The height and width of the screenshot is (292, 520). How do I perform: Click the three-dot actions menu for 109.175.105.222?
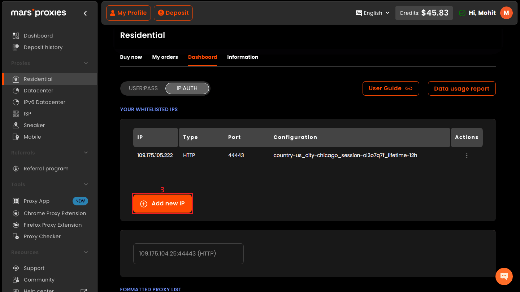tap(467, 156)
